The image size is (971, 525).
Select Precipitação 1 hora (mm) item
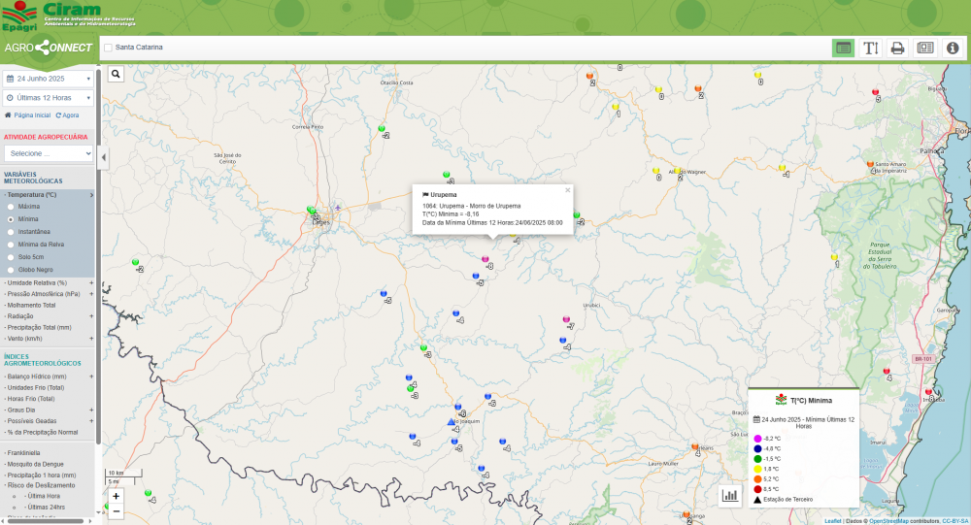point(42,476)
